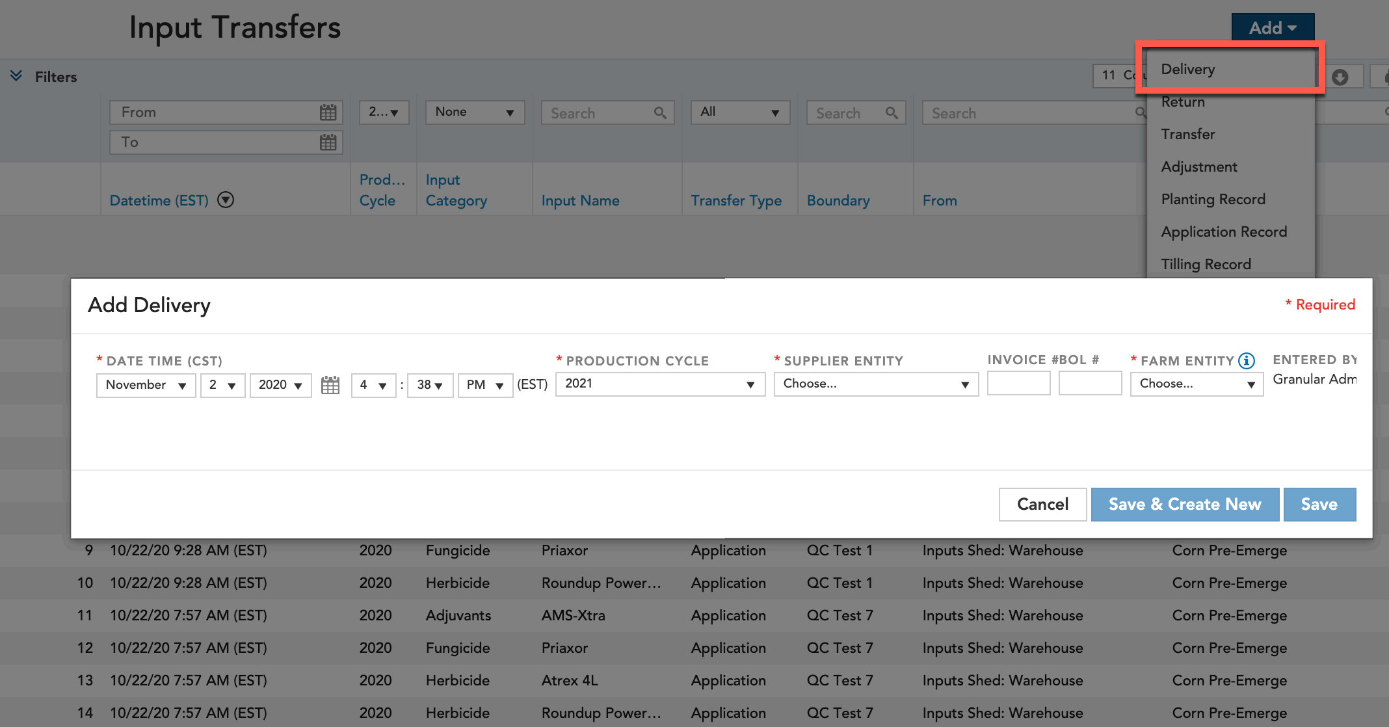
Task: Open the date picker calendar in Add Delivery
Action: click(x=330, y=385)
